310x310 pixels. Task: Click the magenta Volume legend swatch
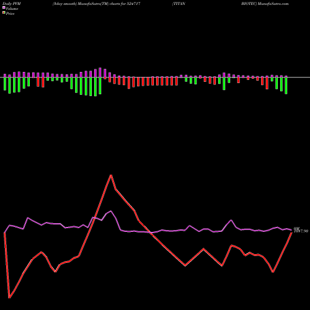[4, 7]
